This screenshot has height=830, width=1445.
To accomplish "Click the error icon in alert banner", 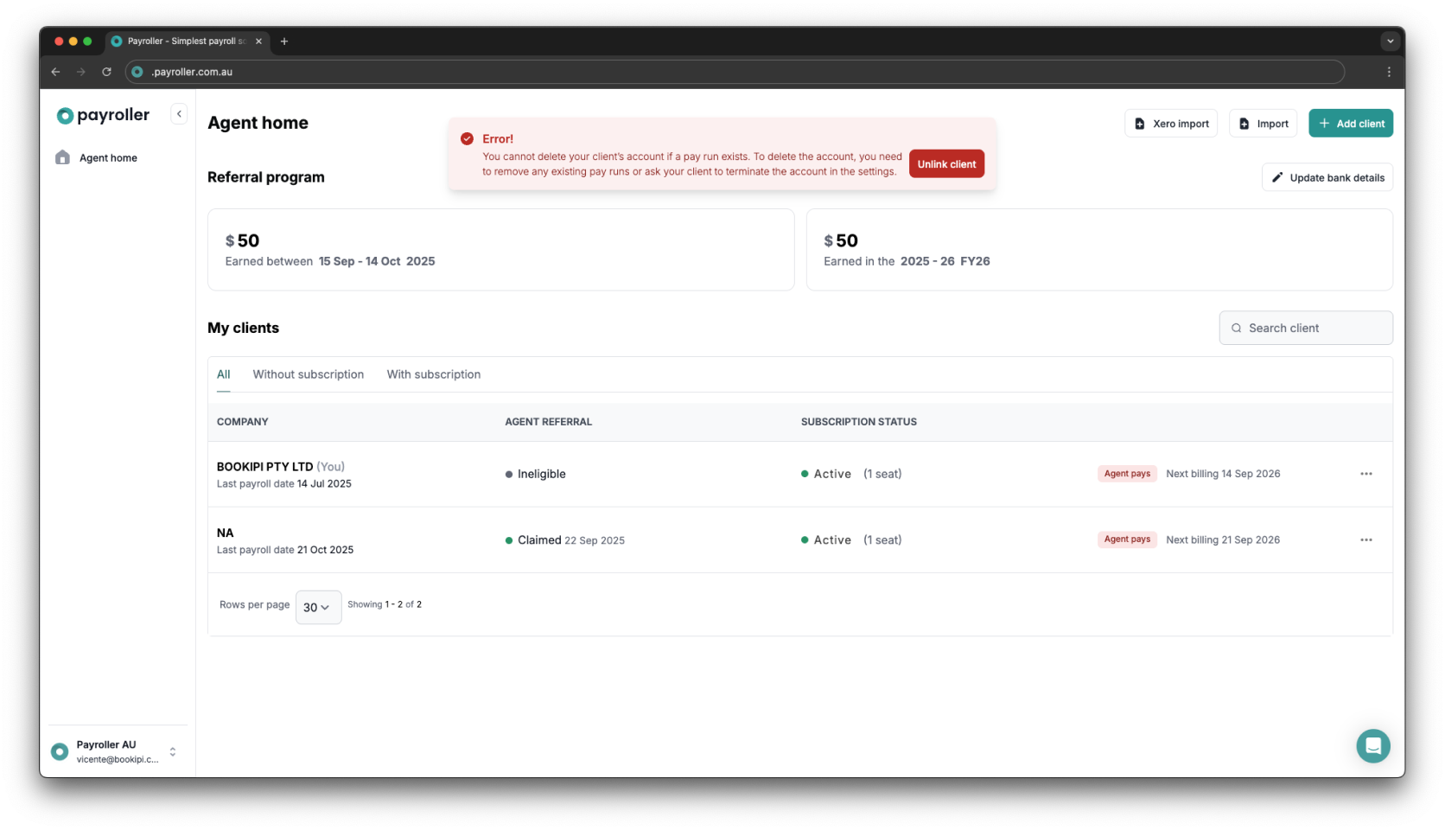I will tap(467, 138).
